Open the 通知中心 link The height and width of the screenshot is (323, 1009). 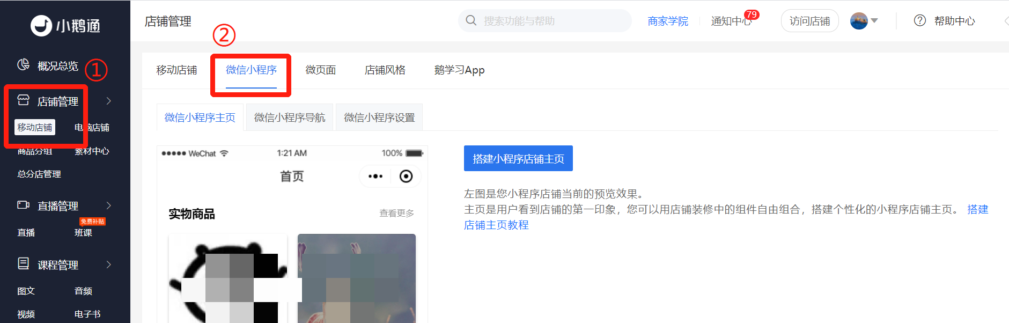click(x=732, y=21)
